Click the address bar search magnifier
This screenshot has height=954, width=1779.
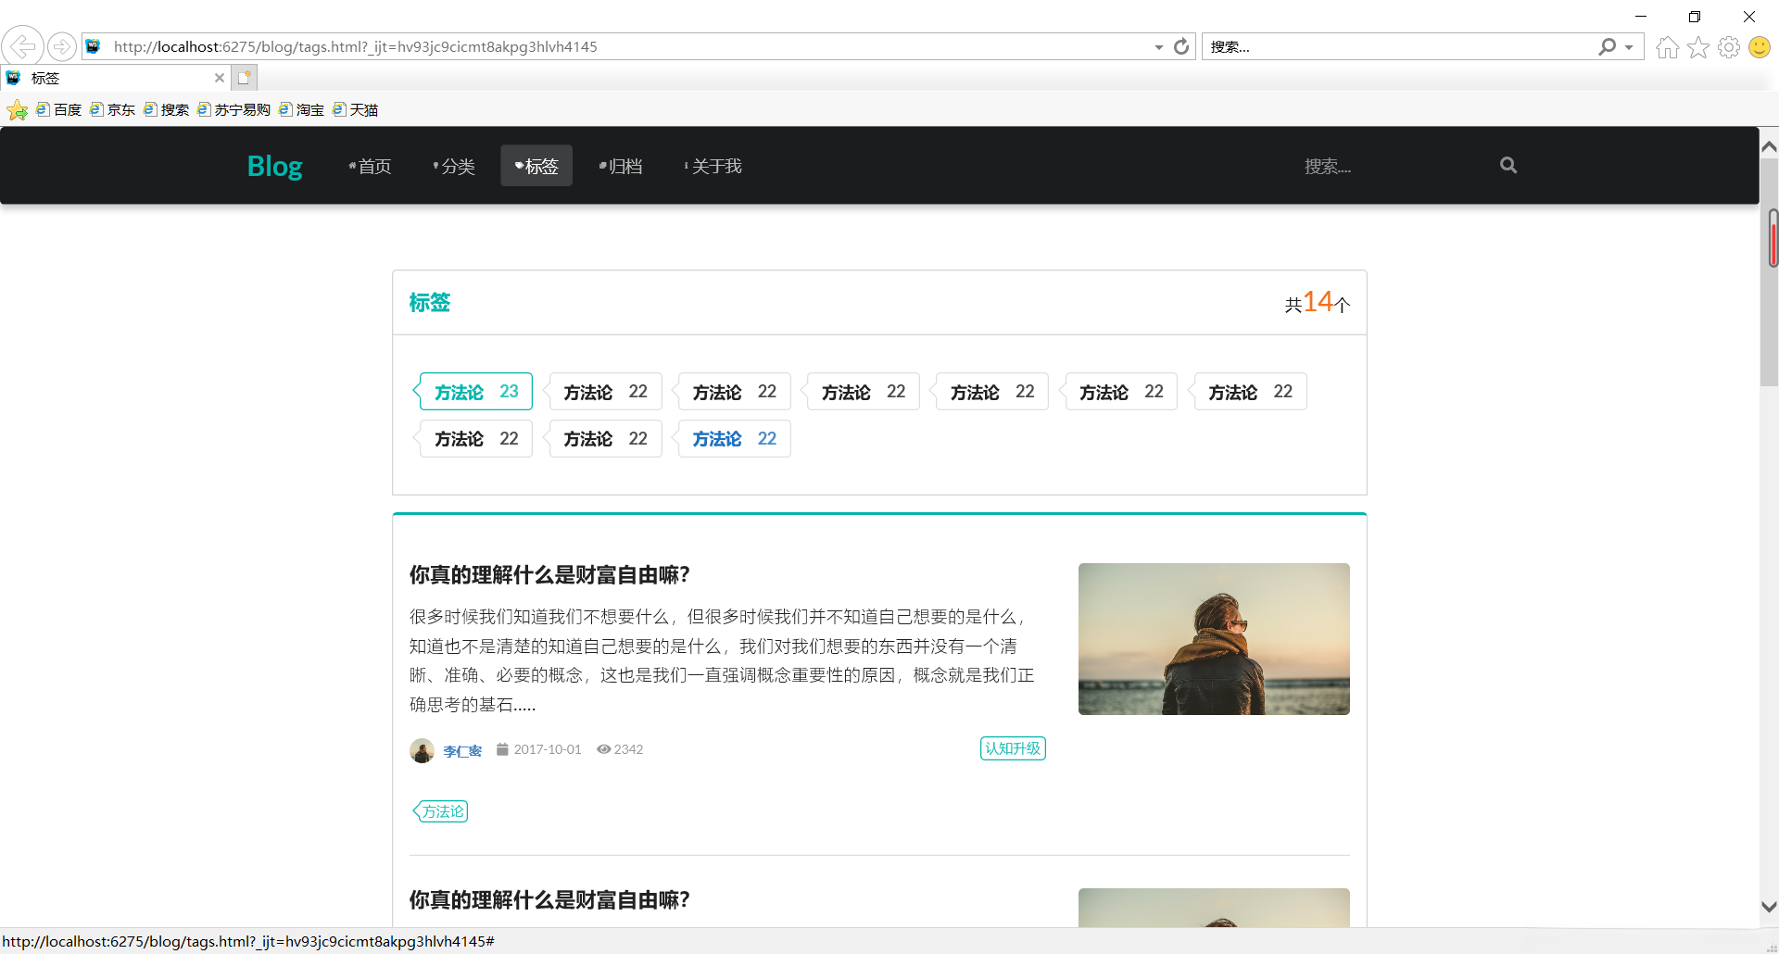point(1607,46)
